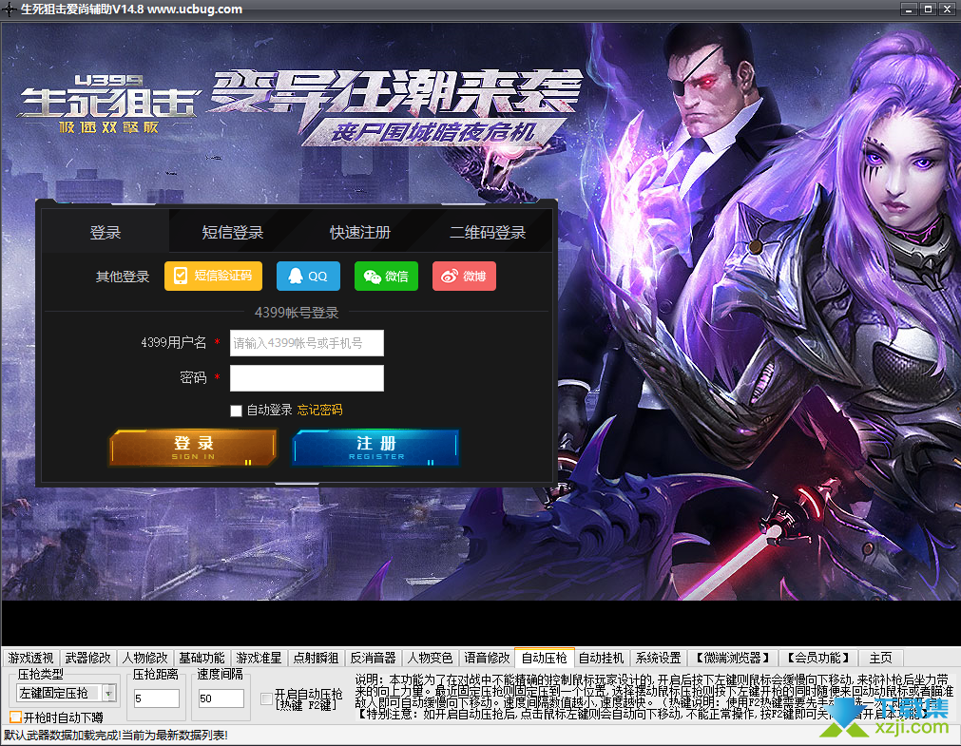Log in with 微博 button

[464, 276]
